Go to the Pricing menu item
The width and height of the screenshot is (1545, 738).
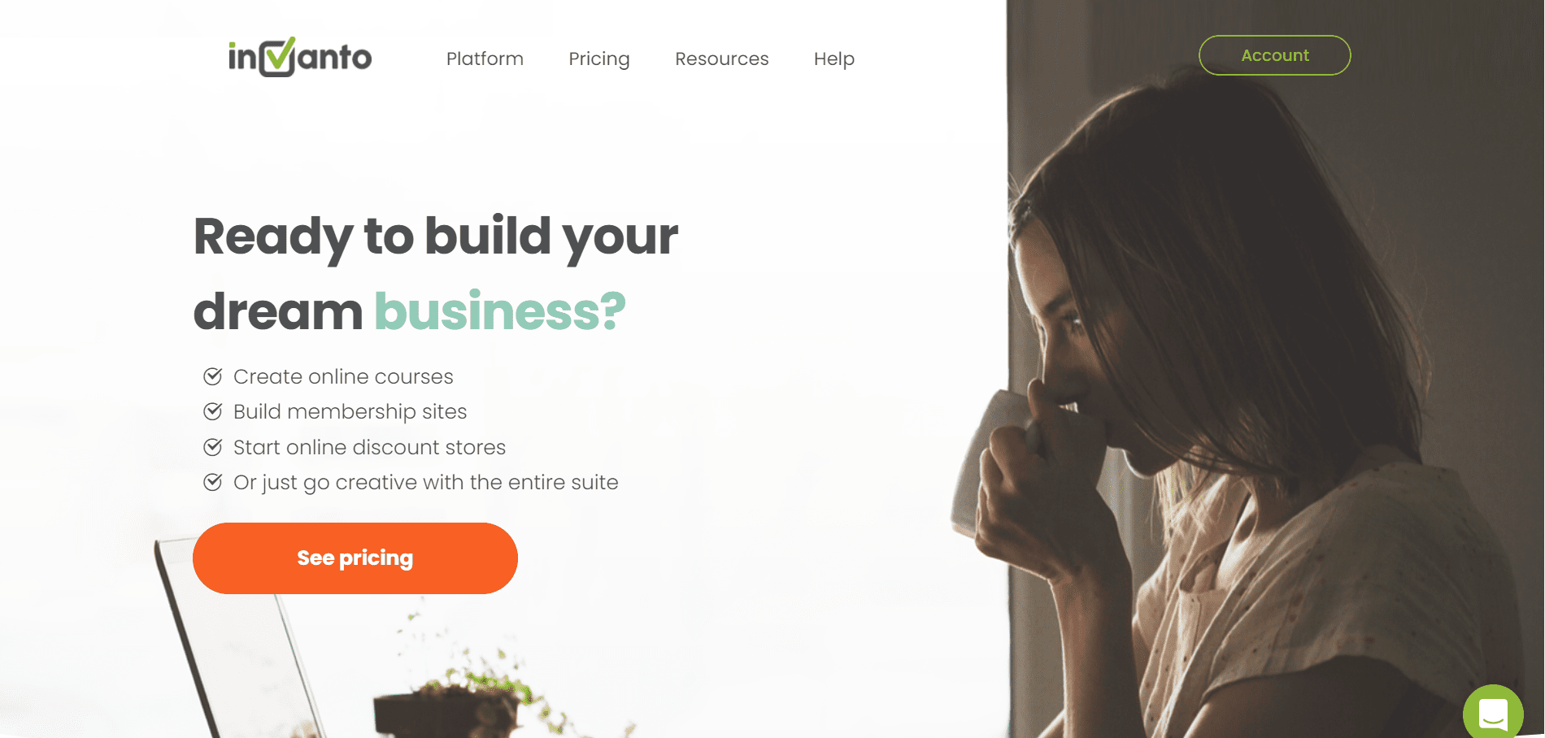click(599, 59)
